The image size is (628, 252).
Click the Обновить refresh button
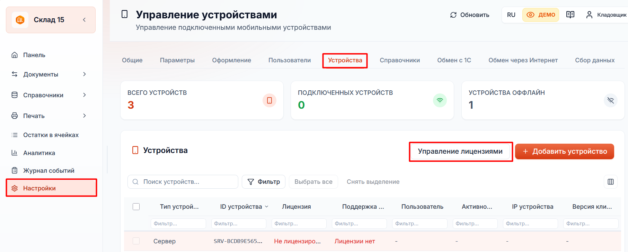pos(470,15)
